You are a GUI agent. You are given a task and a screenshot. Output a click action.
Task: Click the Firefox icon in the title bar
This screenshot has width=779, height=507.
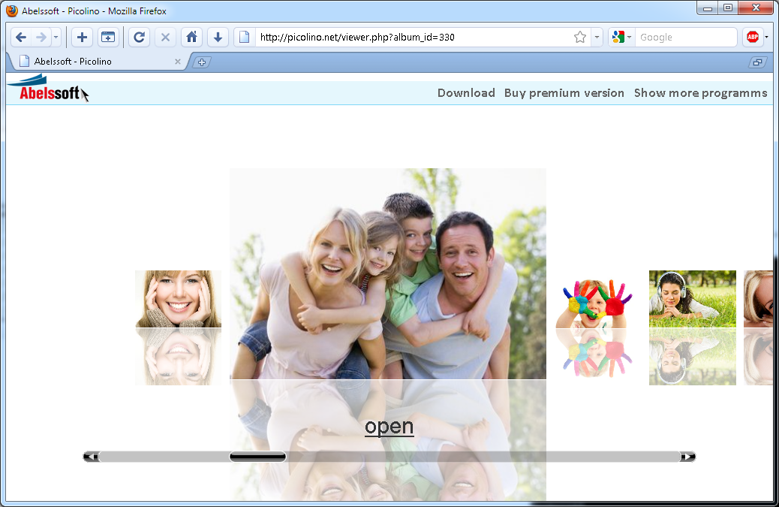tap(12, 11)
